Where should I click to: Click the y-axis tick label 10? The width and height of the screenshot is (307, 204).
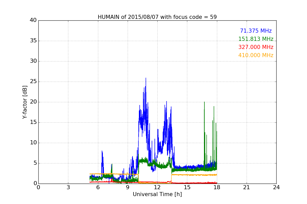point(33,143)
